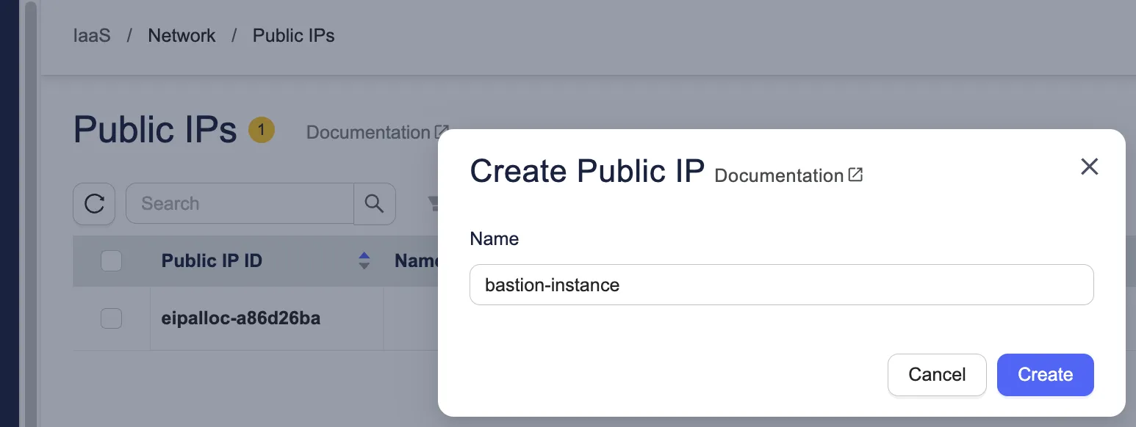The height and width of the screenshot is (427, 1136).
Task: Click the yellow count badge showing 1
Action: 261,131
